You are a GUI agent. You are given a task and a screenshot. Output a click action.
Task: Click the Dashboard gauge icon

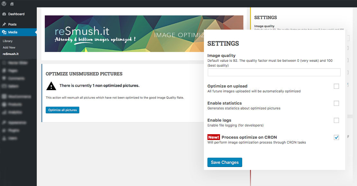[x=4, y=14]
